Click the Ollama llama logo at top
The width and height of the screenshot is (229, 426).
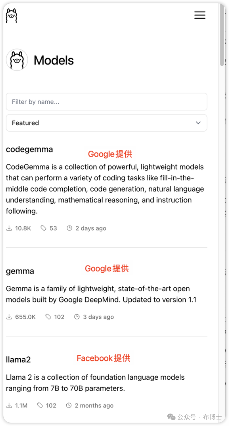pyautogui.click(x=11, y=16)
